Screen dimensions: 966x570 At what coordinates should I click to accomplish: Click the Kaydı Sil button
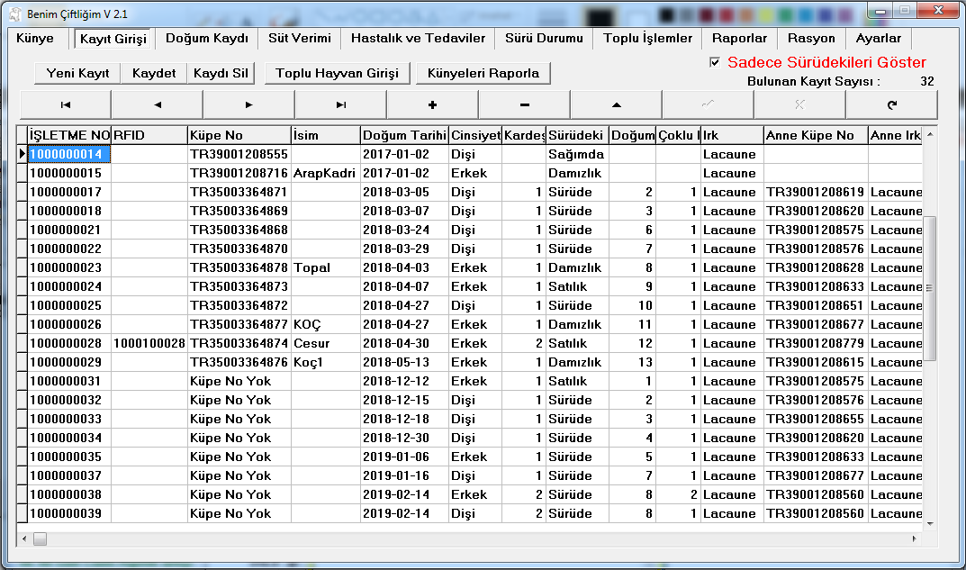221,73
